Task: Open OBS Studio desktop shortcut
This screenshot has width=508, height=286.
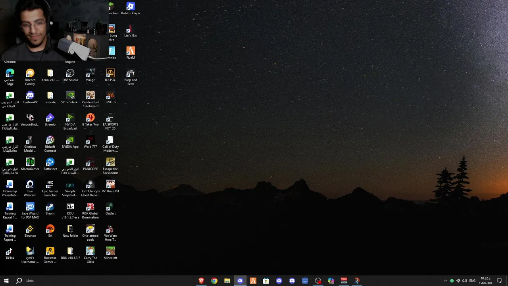Action: [x=70, y=75]
